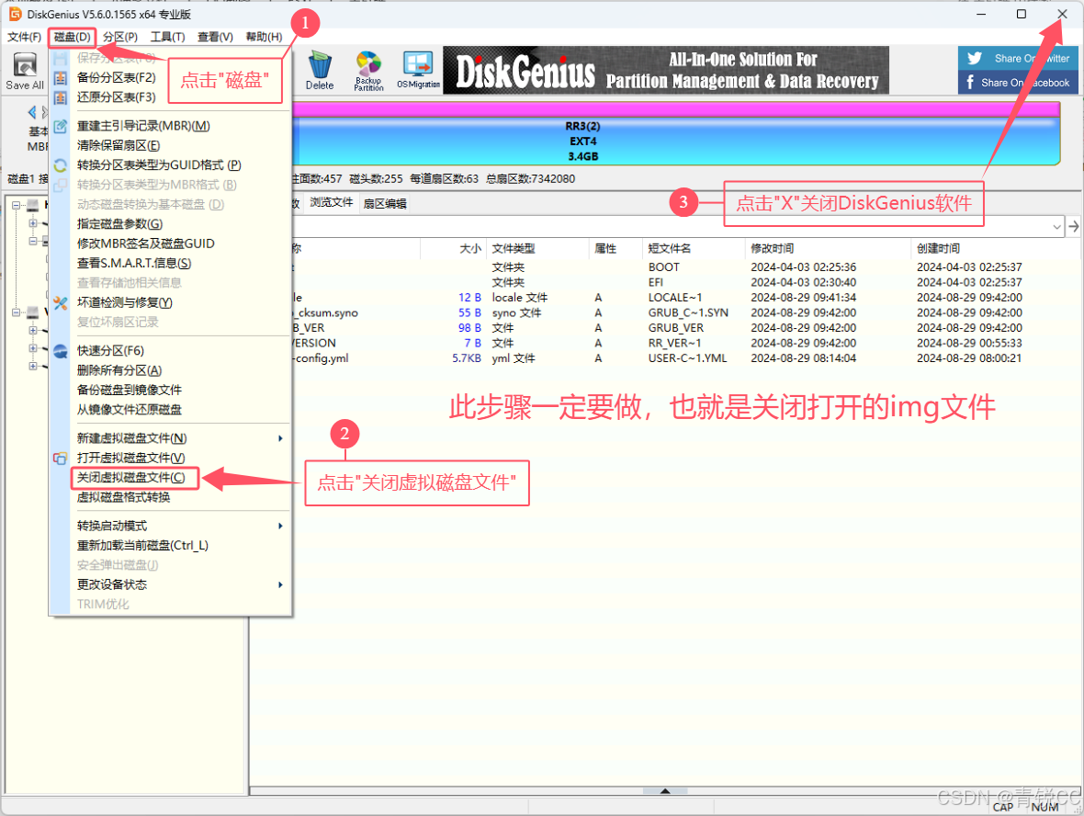Click the CAP status bar indicator
1084x816 pixels.
point(1003,807)
